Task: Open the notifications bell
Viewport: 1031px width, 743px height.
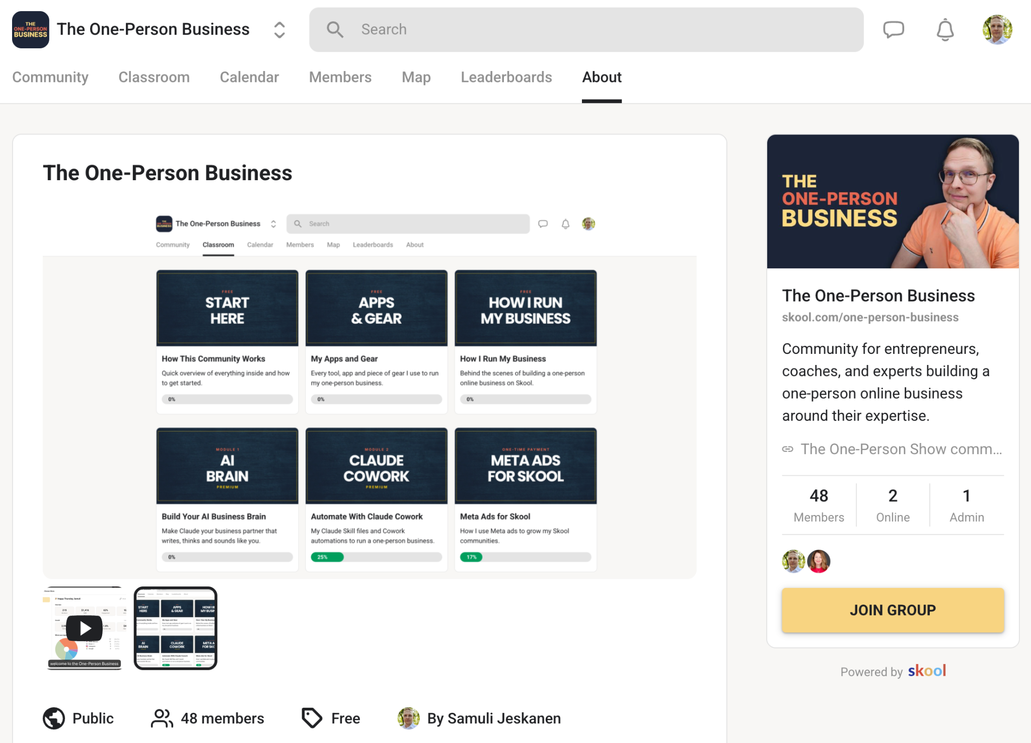Action: tap(945, 30)
